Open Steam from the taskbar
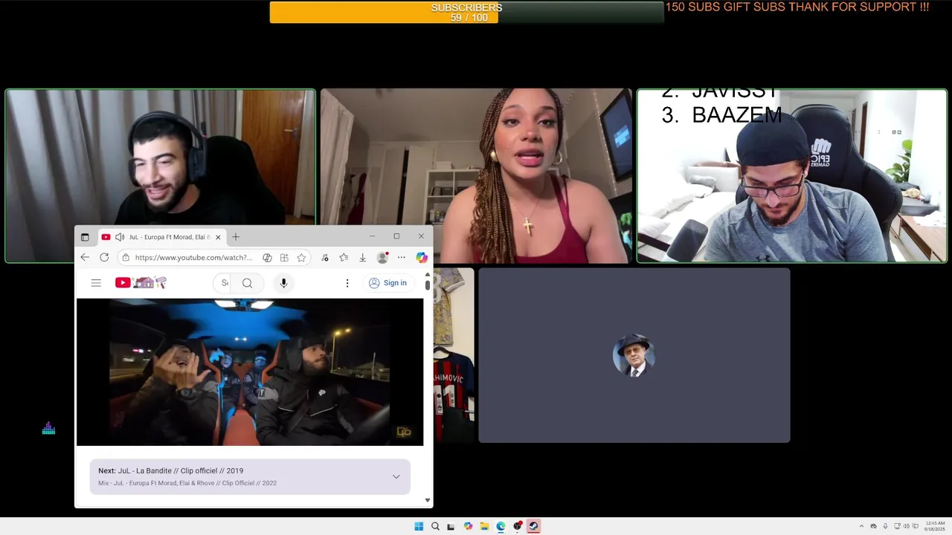Viewport: 952px width, 535px height. (533, 526)
